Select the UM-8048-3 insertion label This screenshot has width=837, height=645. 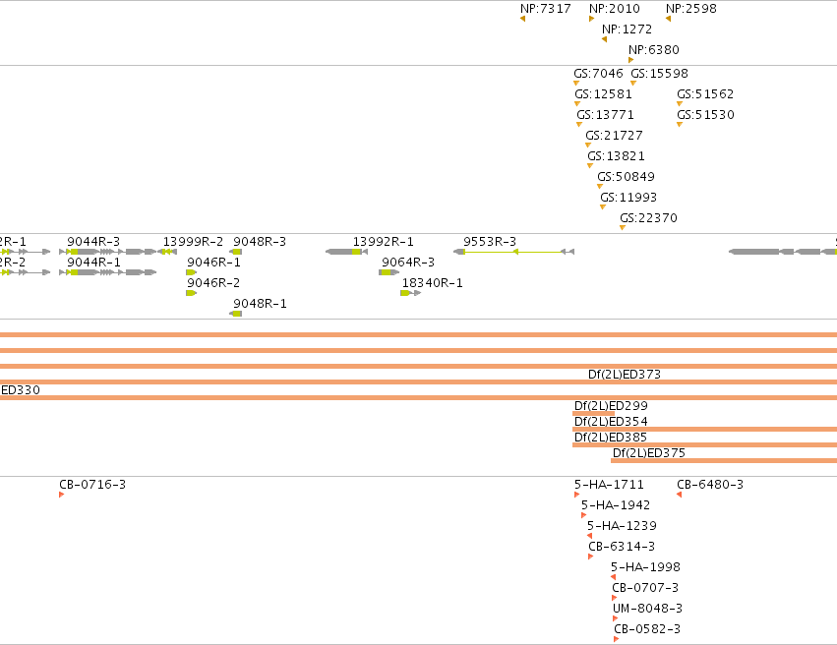click(647, 609)
